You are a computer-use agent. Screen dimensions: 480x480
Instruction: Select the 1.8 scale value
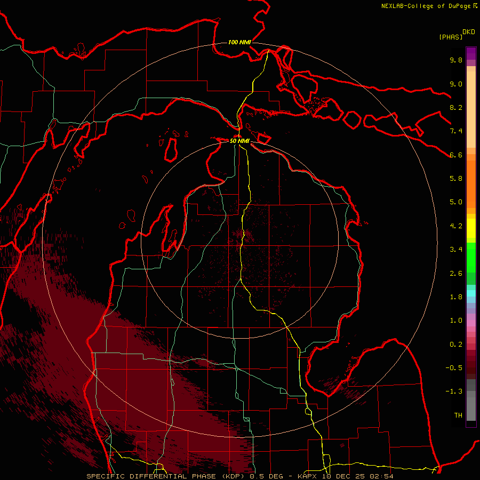point(456,297)
